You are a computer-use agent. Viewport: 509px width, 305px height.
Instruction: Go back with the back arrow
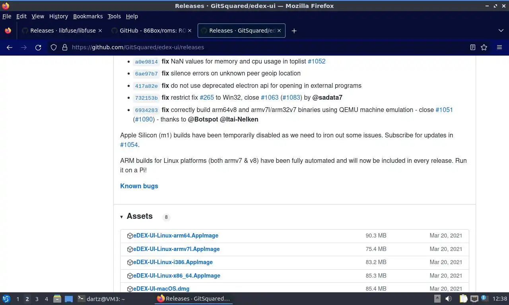tap(10, 47)
